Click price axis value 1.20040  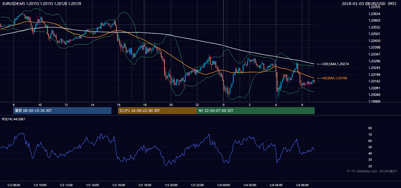[x=375, y=95]
